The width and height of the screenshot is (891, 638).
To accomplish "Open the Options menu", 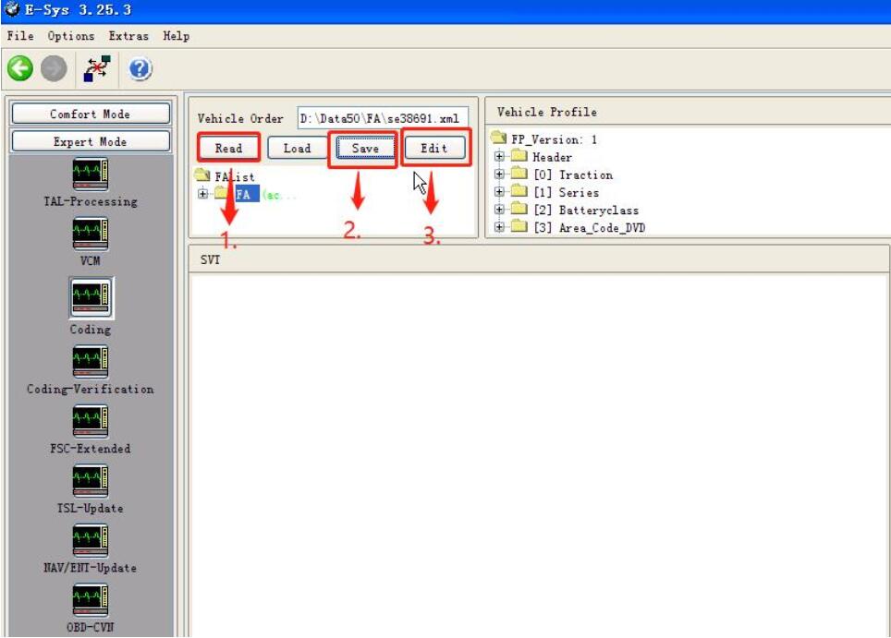I will (71, 36).
